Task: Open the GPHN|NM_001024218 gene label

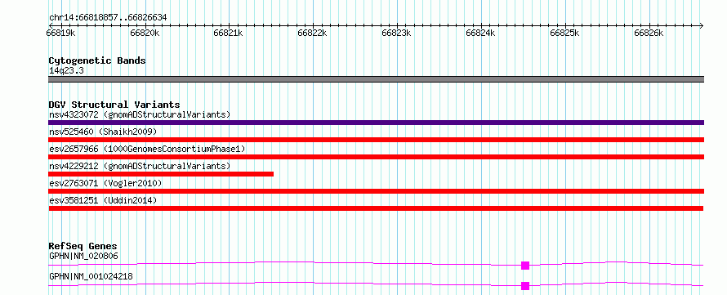Action: [91, 276]
